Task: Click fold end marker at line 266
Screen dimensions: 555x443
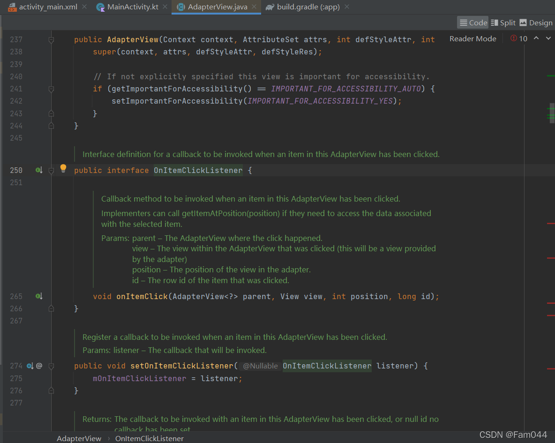Action: (x=51, y=308)
